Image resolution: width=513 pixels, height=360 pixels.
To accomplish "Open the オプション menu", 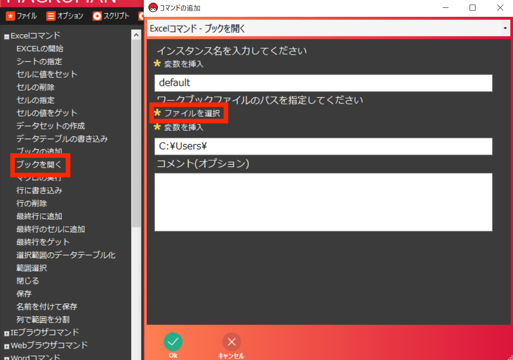I will pyautogui.click(x=65, y=16).
